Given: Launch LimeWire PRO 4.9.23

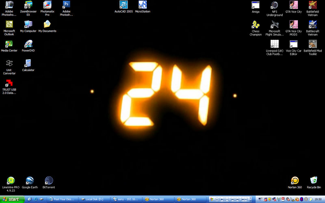Looking at the screenshot, I should click(11, 184).
